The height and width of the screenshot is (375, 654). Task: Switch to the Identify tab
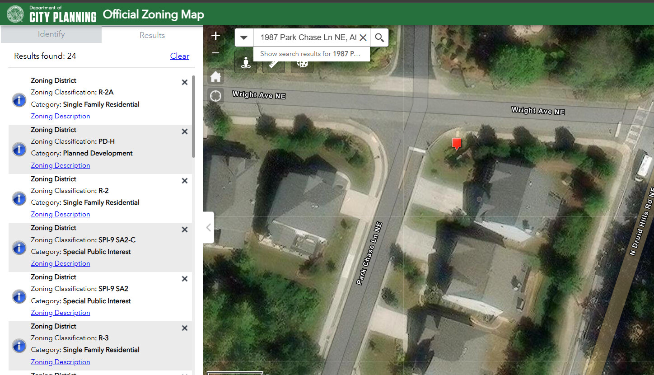[51, 34]
